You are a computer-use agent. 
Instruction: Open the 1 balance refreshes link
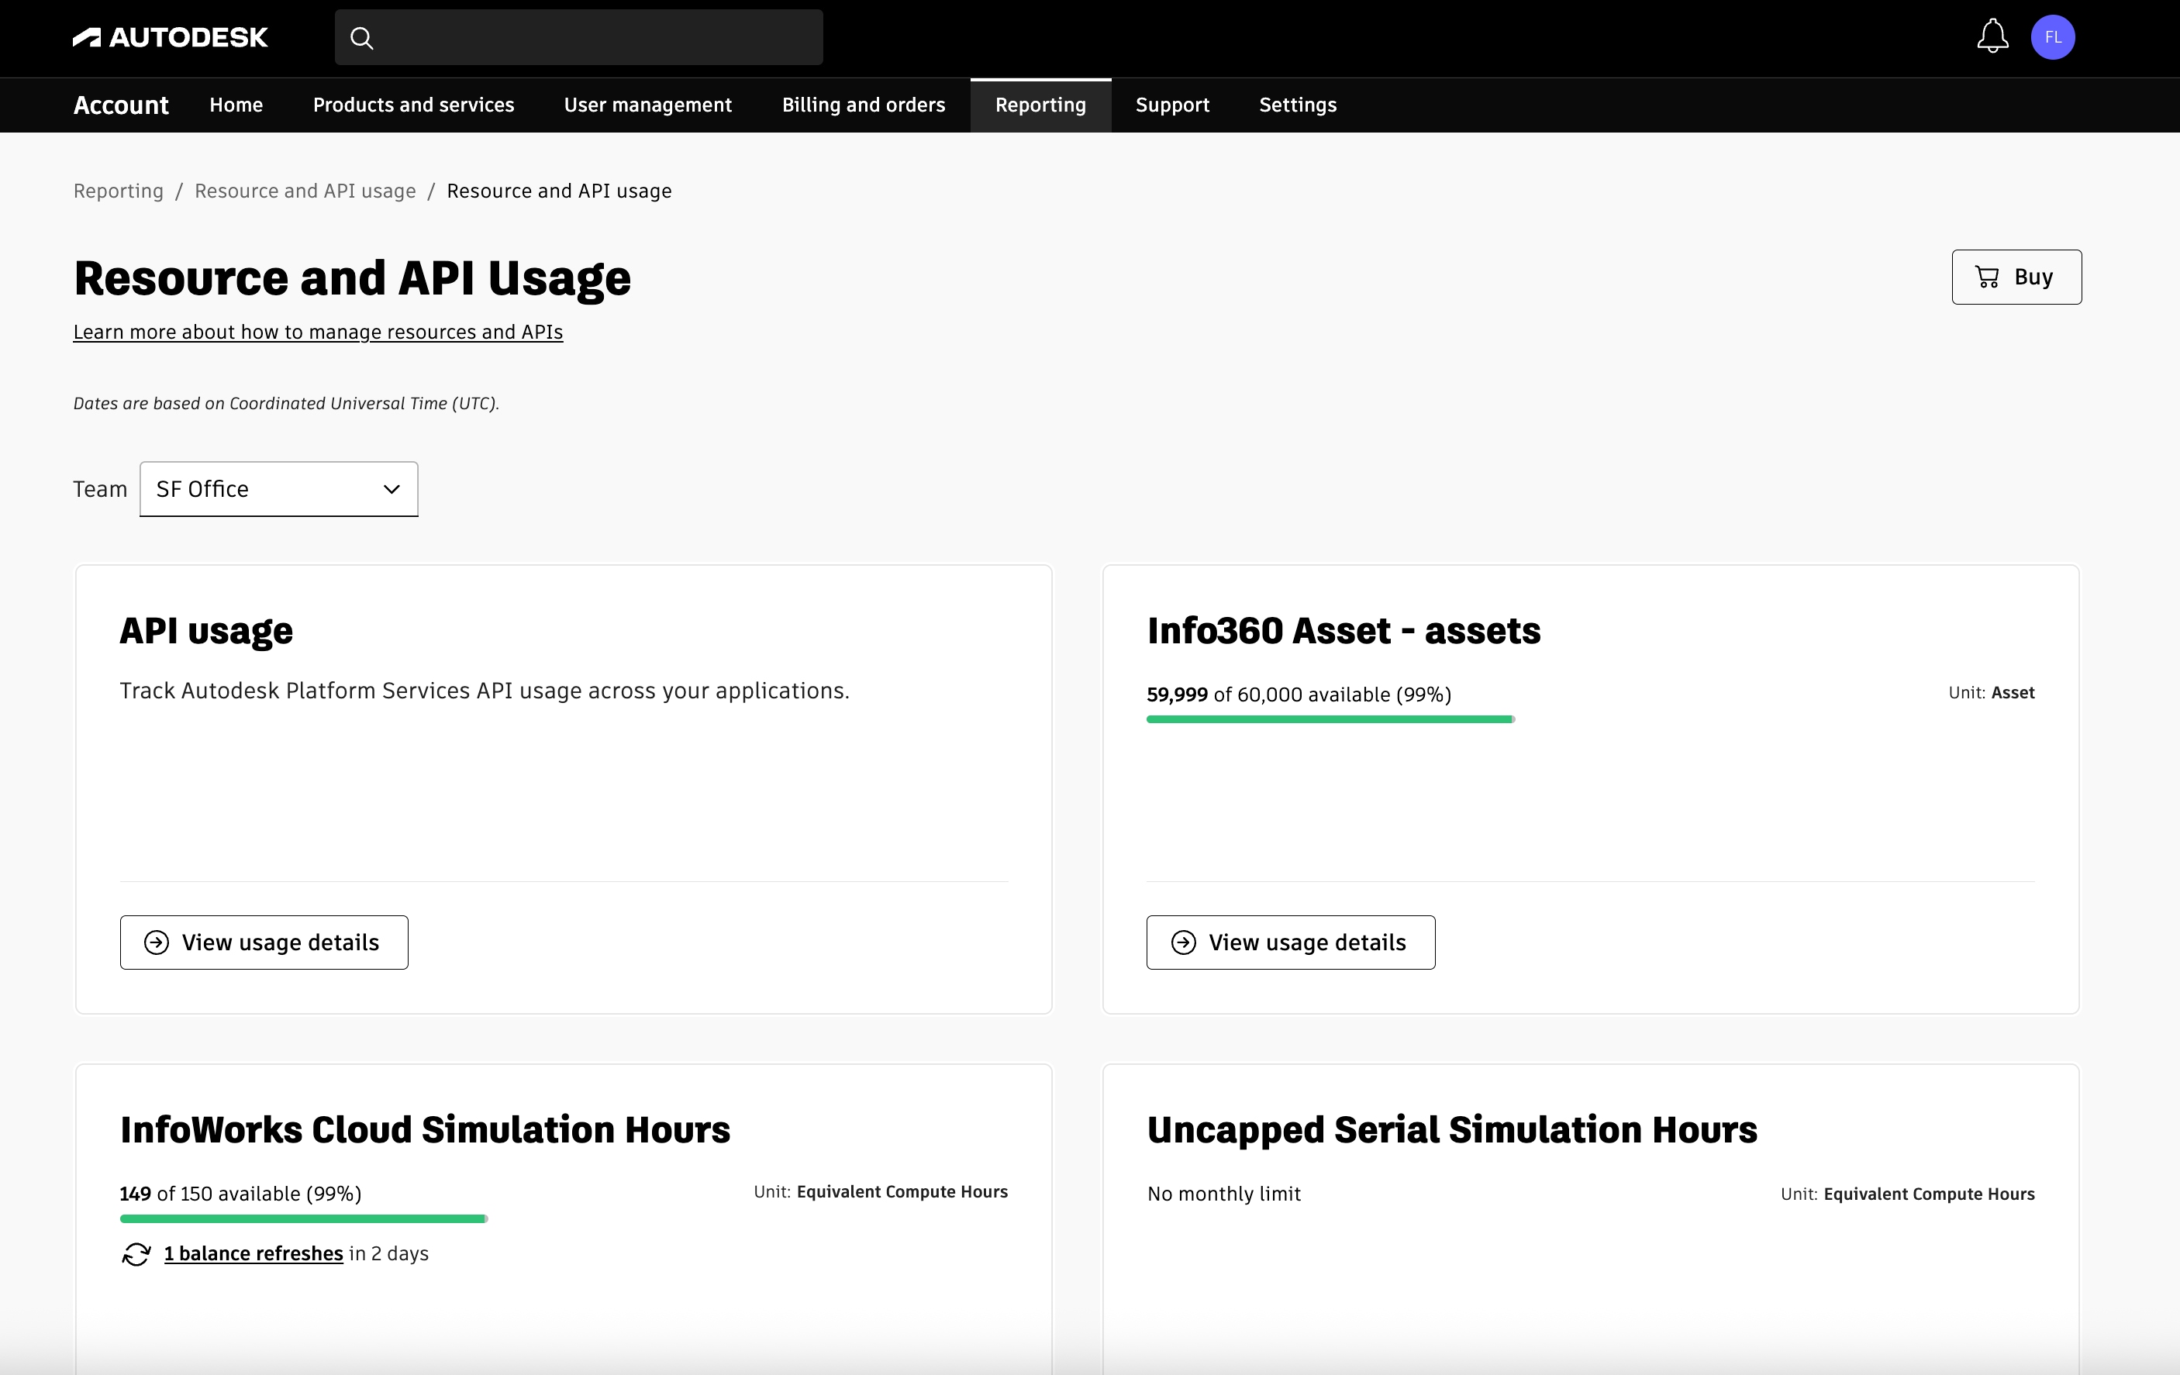pos(254,1254)
